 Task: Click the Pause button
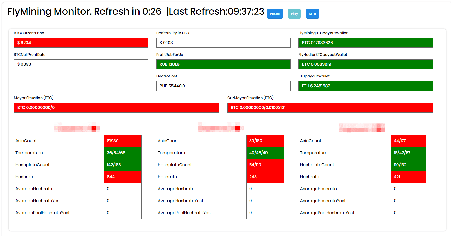[275, 14]
